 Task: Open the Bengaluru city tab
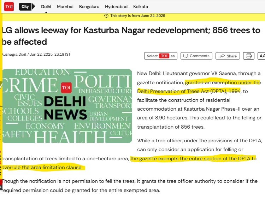coord(89,7)
